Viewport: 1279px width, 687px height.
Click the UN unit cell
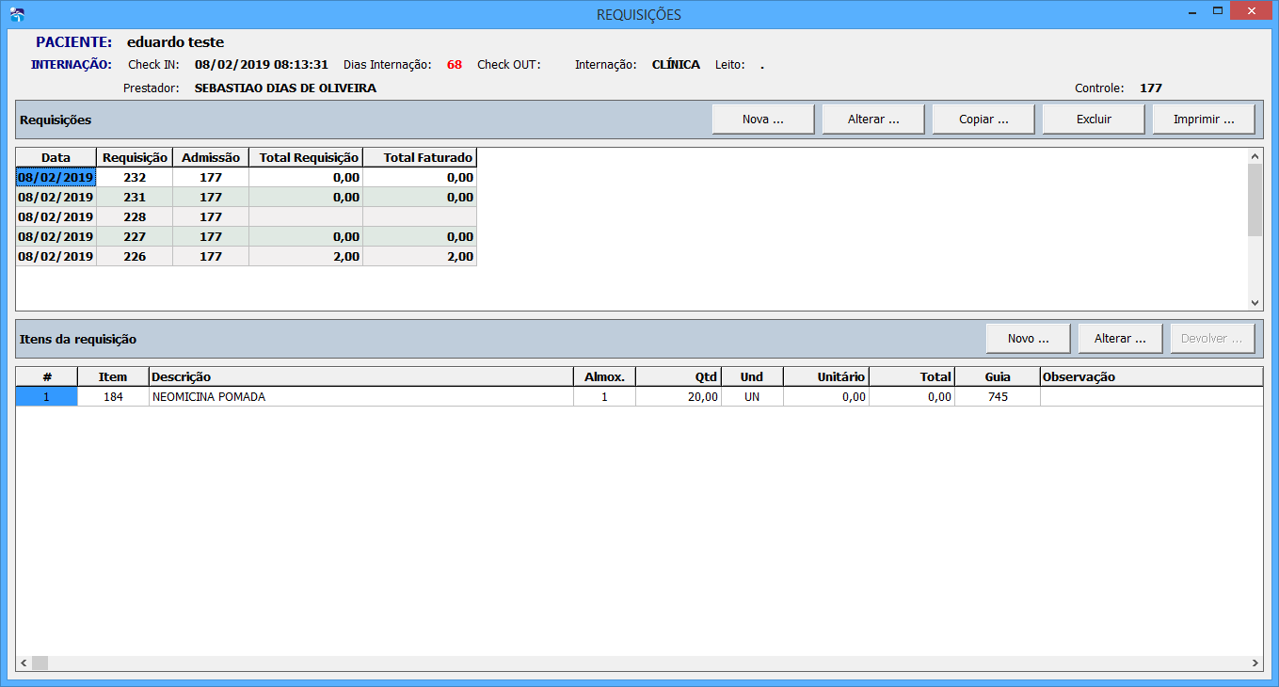(x=752, y=396)
